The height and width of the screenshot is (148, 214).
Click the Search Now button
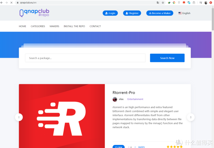pyautogui.click(x=167, y=58)
